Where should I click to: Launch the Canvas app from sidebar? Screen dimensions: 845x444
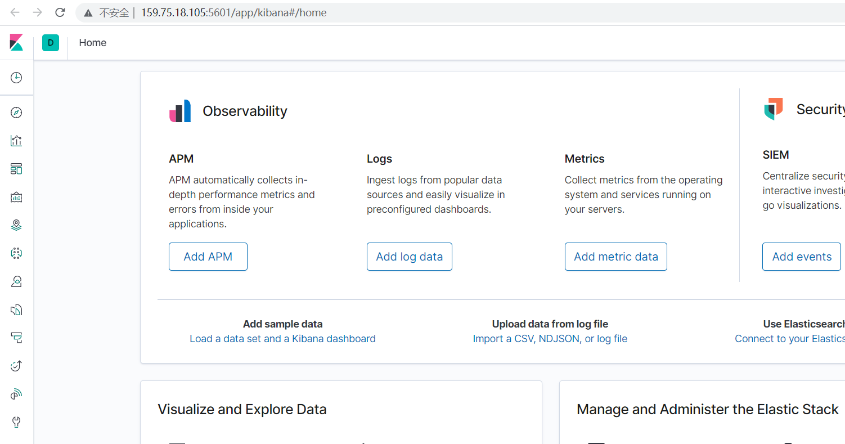(x=16, y=197)
